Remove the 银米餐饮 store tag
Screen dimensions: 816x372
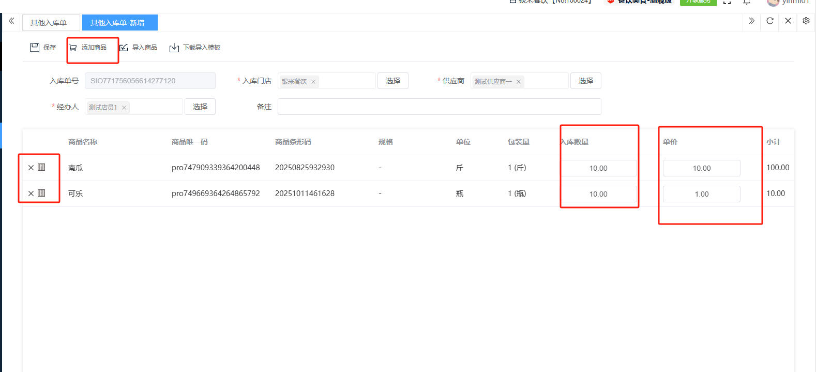[313, 82]
